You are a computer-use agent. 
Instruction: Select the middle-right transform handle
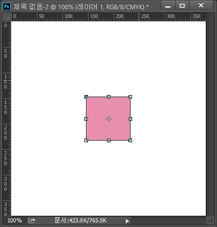130,119
